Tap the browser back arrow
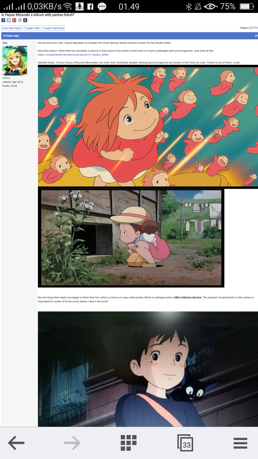 point(16,443)
